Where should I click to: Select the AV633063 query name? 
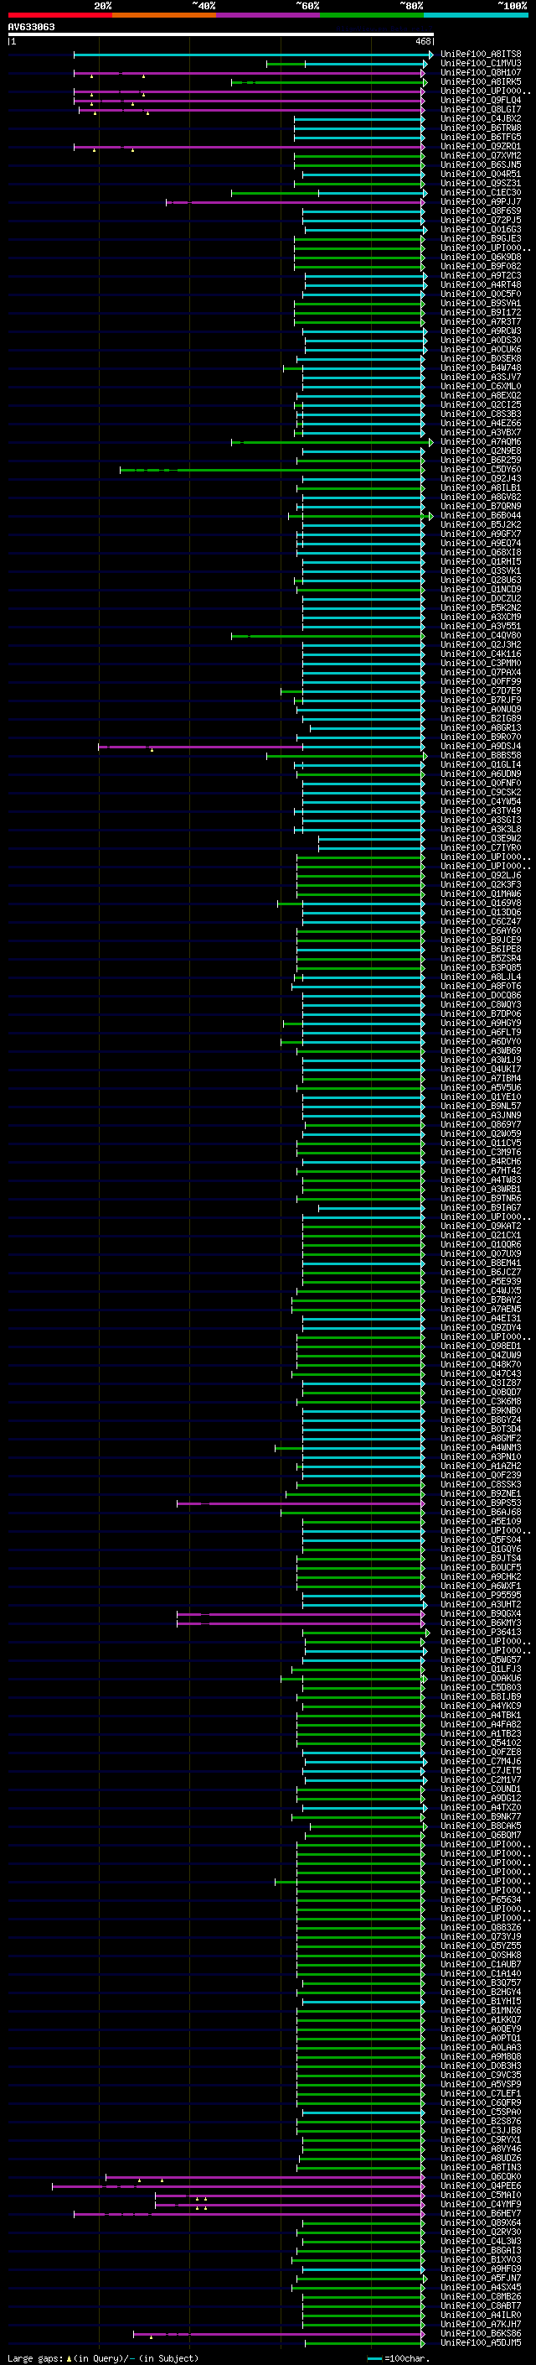[x=31, y=27]
